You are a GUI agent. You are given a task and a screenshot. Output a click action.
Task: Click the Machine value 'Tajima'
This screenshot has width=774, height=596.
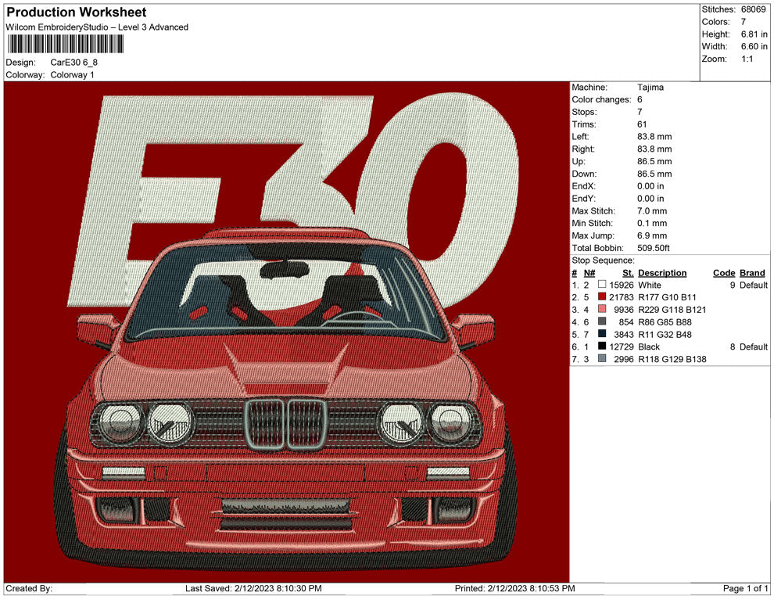coord(650,88)
